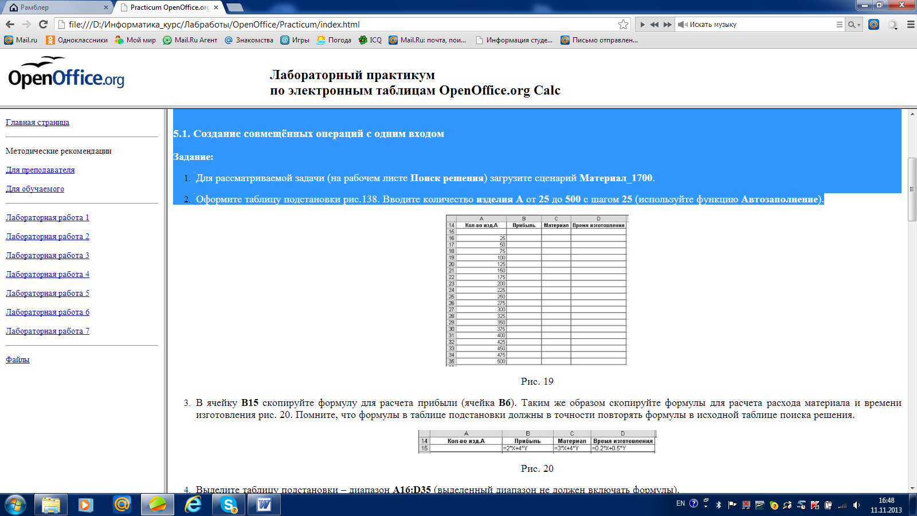Open the media player taskbar icon
917x516 pixels.
click(86, 505)
